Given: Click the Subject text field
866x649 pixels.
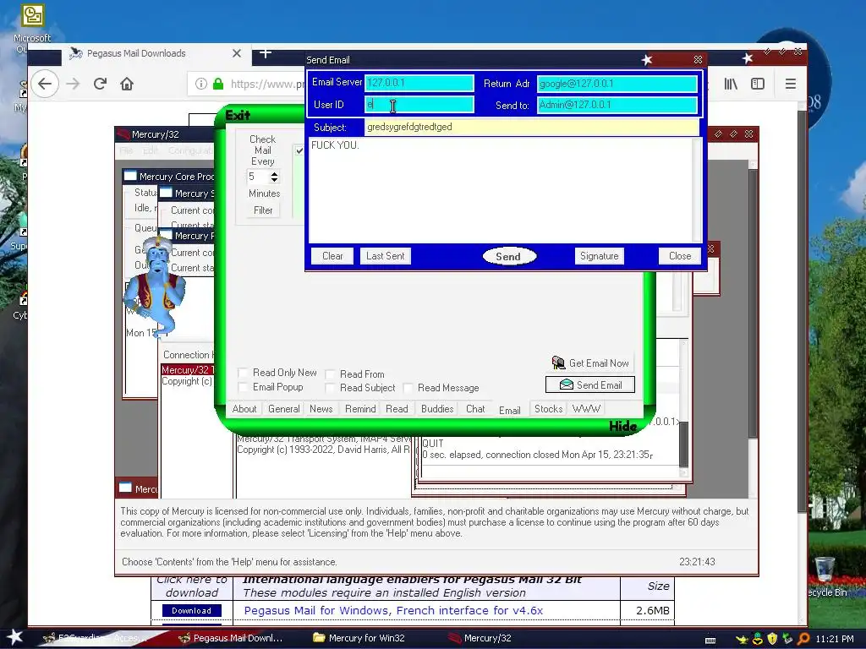Looking at the screenshot, I should coord(531,127).
